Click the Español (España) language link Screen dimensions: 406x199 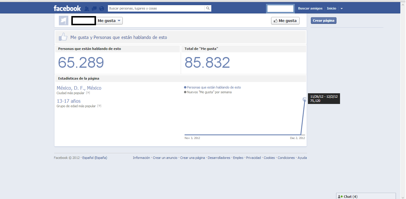click(95, 158)
